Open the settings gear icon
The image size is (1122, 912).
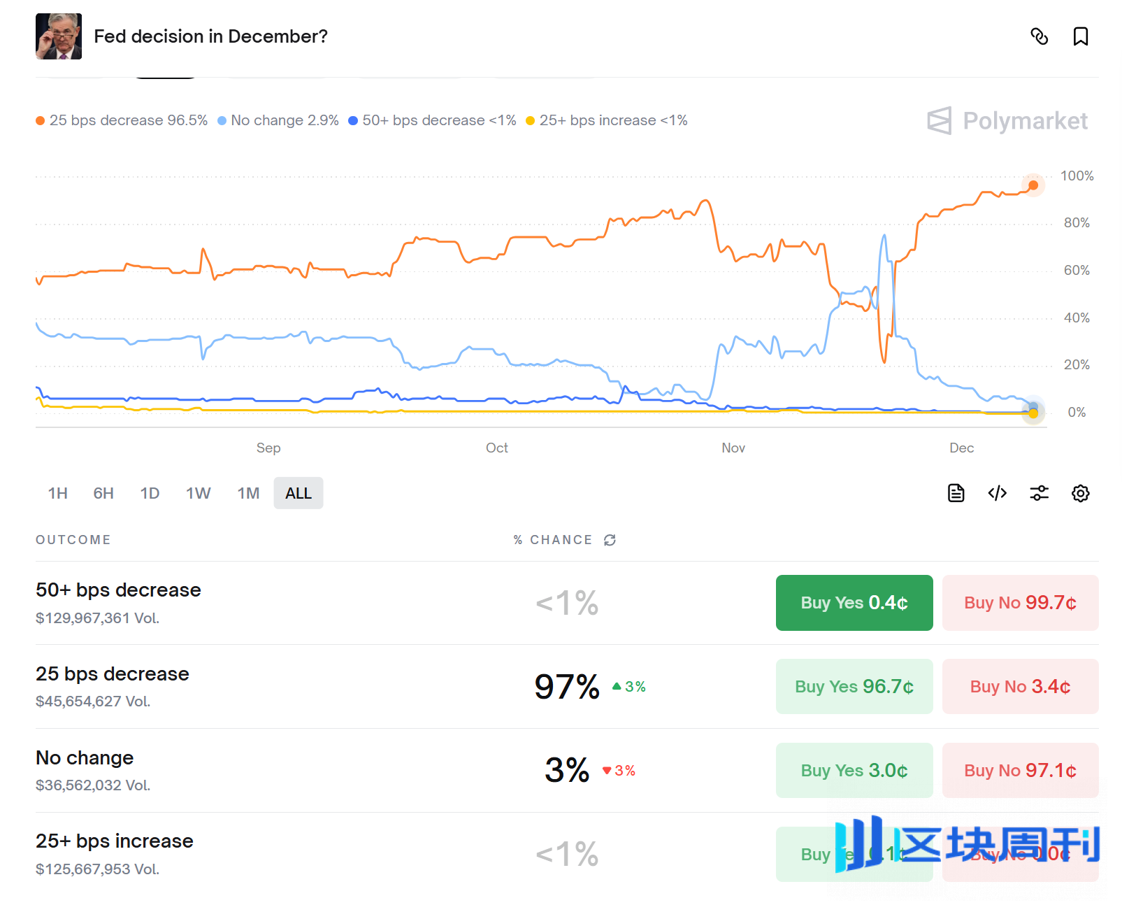(x=1080, y=493)
